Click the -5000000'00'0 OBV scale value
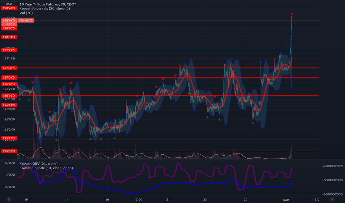Image resolution: width=345 pixels, height=203 pixels. click(x=332, y=180)
